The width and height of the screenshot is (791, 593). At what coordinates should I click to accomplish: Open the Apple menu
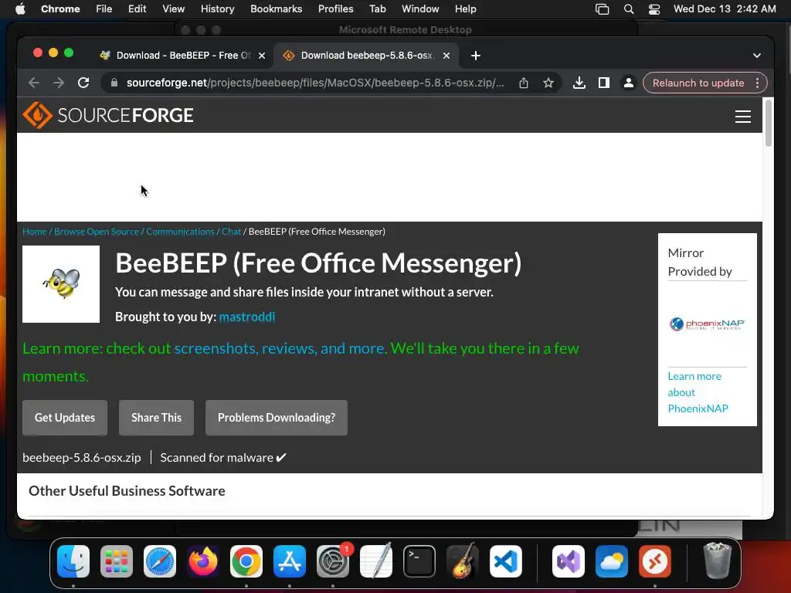20,9
